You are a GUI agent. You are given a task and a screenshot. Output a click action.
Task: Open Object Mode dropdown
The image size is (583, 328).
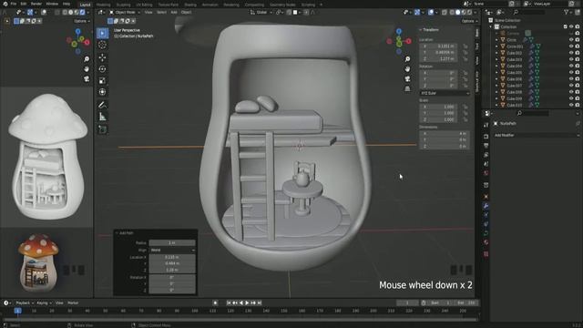point(125,12)
